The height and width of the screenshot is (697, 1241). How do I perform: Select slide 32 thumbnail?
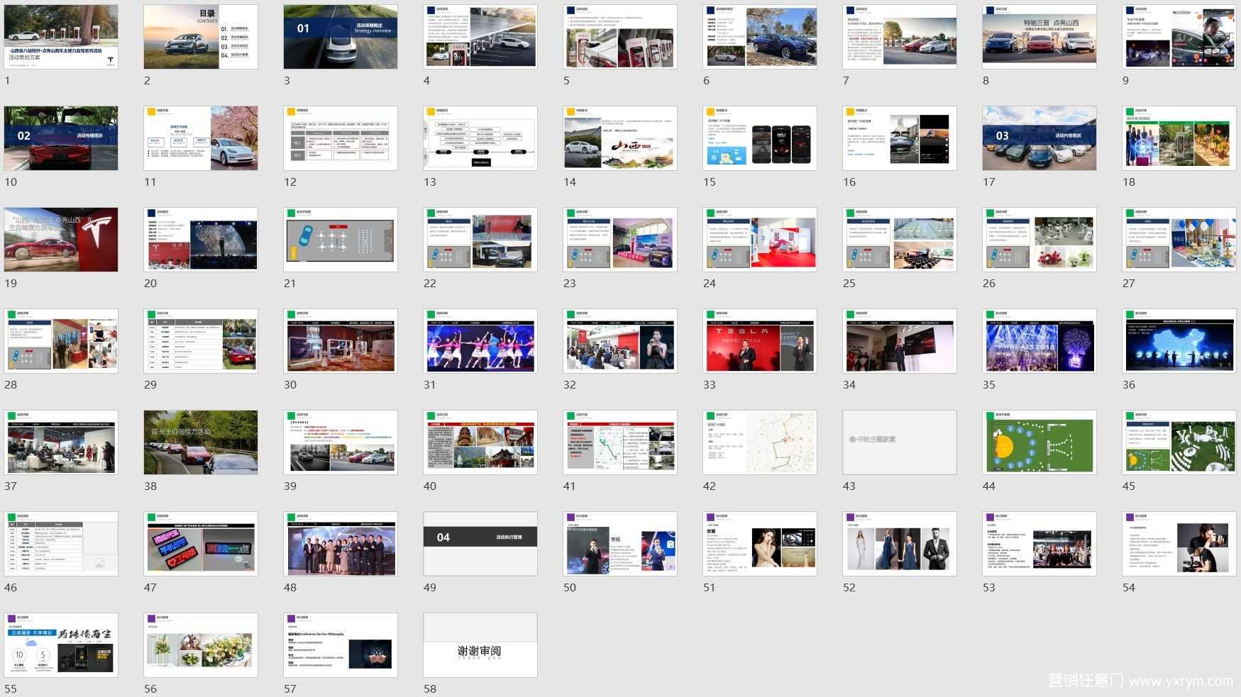tap(620, 341)
